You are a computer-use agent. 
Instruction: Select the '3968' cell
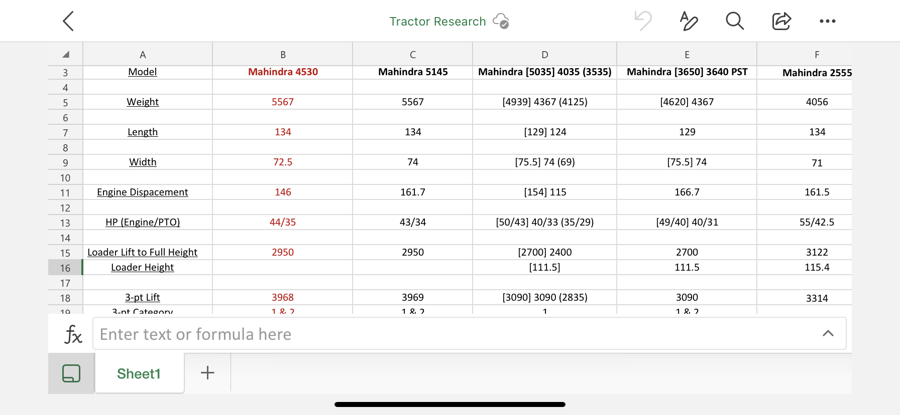283,297
